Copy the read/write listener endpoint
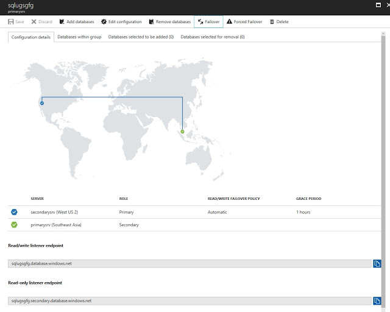This screenshot has height=312, width=390. click(x=377, y=263)
